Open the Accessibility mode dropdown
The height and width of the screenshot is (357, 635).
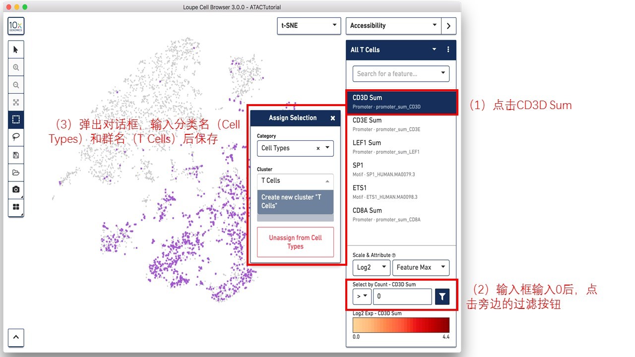(393, 26)
